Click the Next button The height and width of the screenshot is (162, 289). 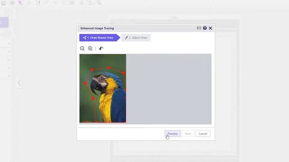point(188,134)
